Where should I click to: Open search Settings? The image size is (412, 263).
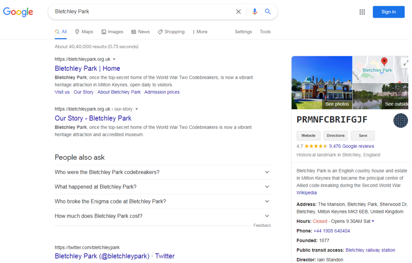(243, 32)
